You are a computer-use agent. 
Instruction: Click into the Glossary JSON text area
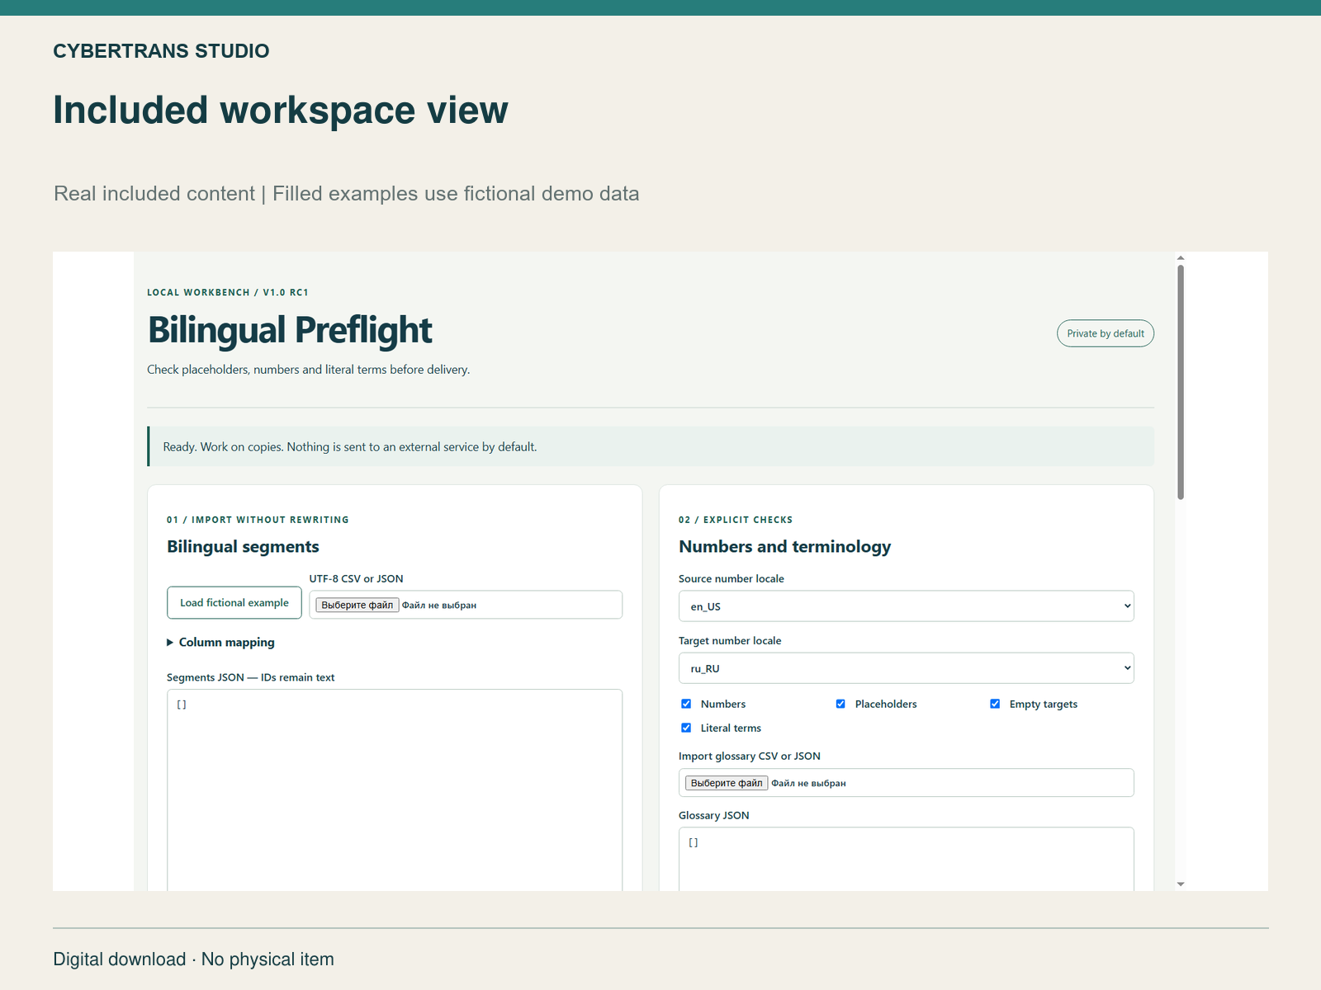coord(906,859)
